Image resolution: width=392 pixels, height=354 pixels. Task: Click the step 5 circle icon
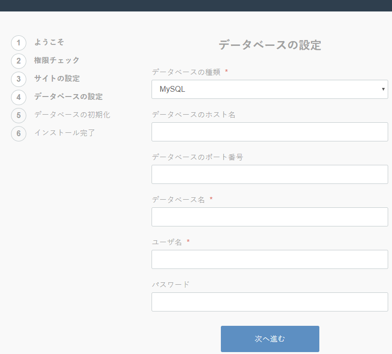(x=19, y=115)
